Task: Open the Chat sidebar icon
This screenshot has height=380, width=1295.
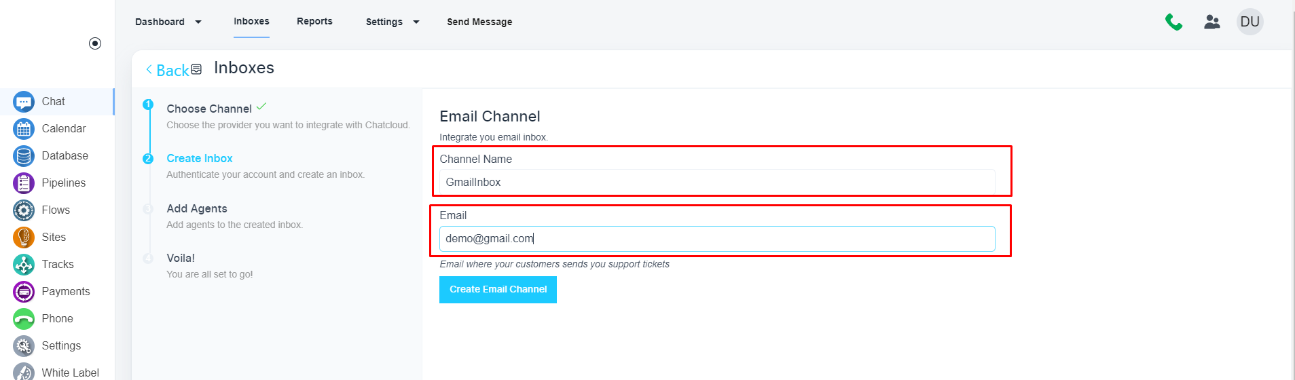Action: 24,102
